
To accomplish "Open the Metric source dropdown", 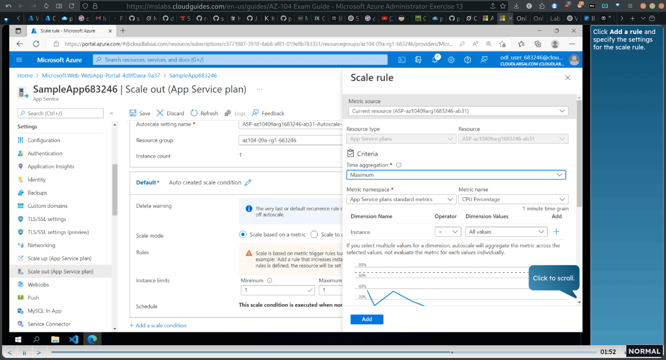I will (458, 111).
